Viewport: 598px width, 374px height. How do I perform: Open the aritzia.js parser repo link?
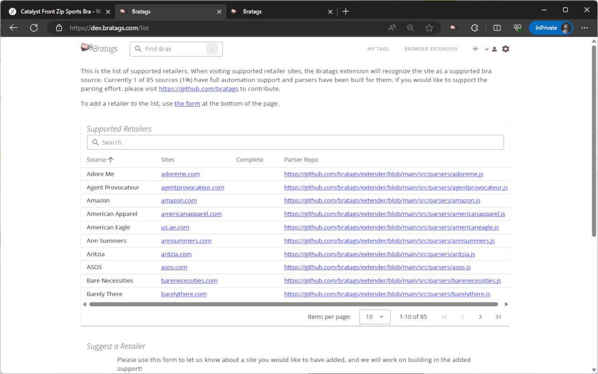379,254
